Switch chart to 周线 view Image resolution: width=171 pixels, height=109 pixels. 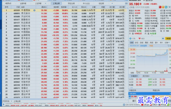147,43
